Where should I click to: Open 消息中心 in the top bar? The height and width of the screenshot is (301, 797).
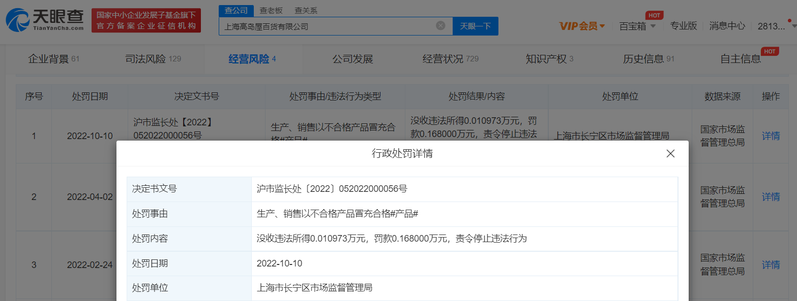click(727, 26)
